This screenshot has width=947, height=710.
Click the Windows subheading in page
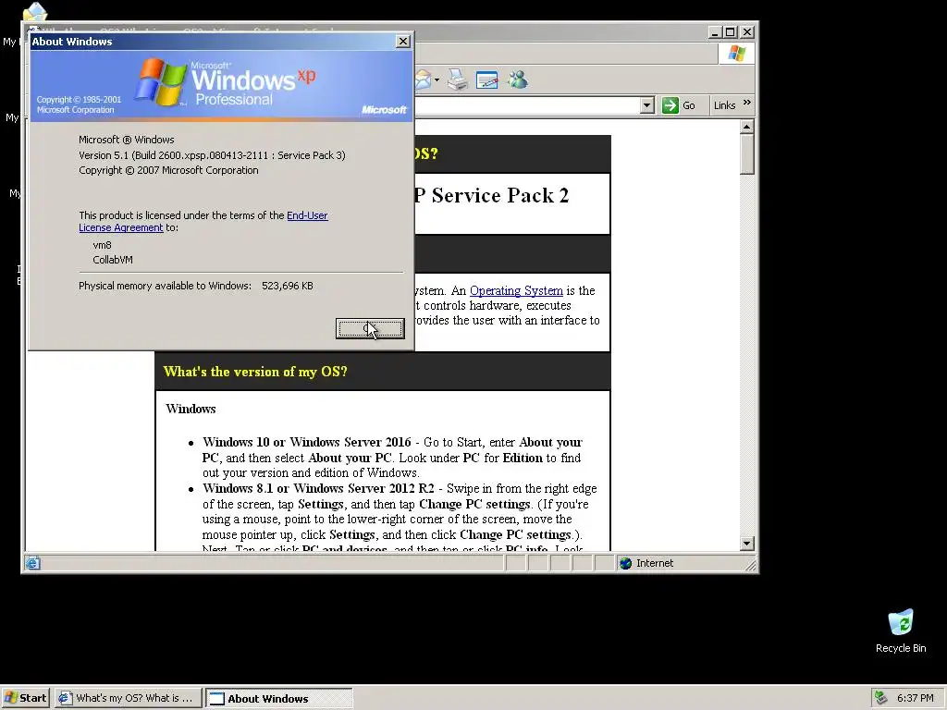(x=191, y=409)
